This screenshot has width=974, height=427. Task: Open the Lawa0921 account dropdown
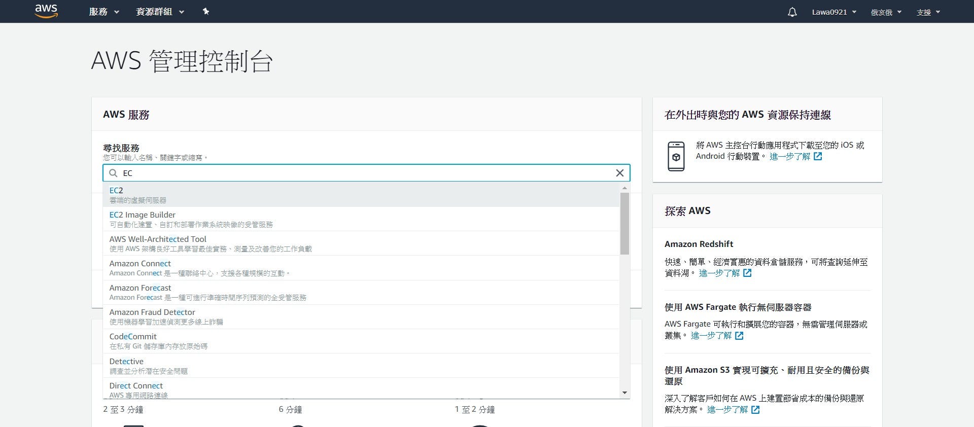point(834,12)
